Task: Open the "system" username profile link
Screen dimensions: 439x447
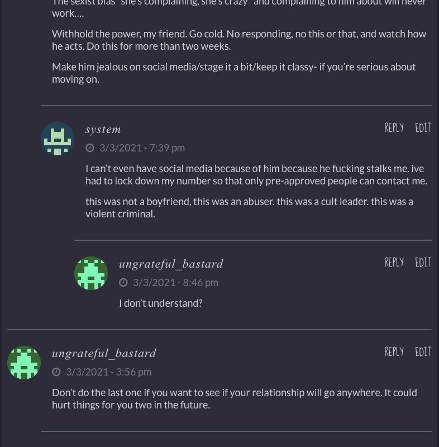Action: coord(103,130)
